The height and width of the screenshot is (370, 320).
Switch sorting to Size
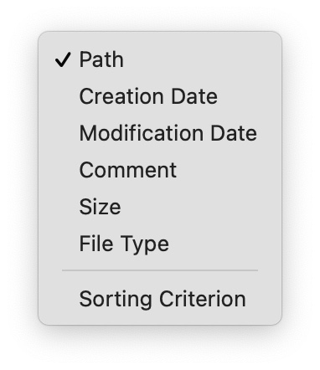point(160,207)
